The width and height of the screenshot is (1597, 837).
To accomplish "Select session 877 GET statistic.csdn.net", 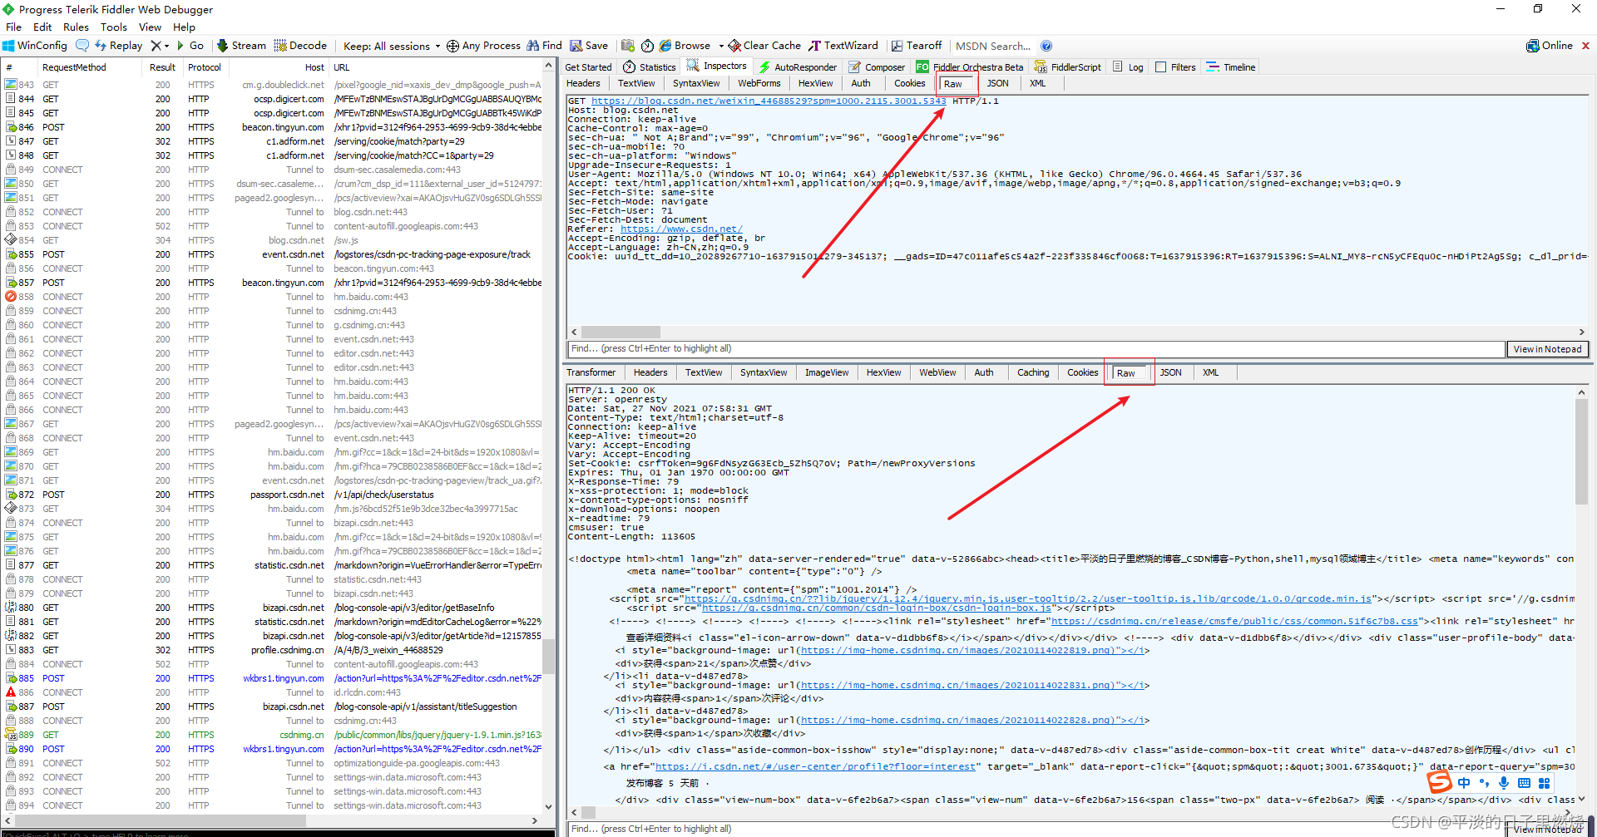I will click(274, 565).
